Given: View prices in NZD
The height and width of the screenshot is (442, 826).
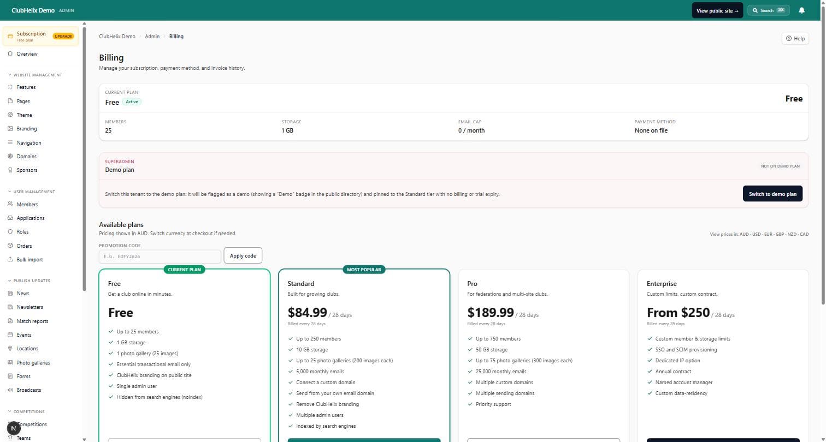Looking at the screenshot, I should pyautogui.click(x=792, y=234).
